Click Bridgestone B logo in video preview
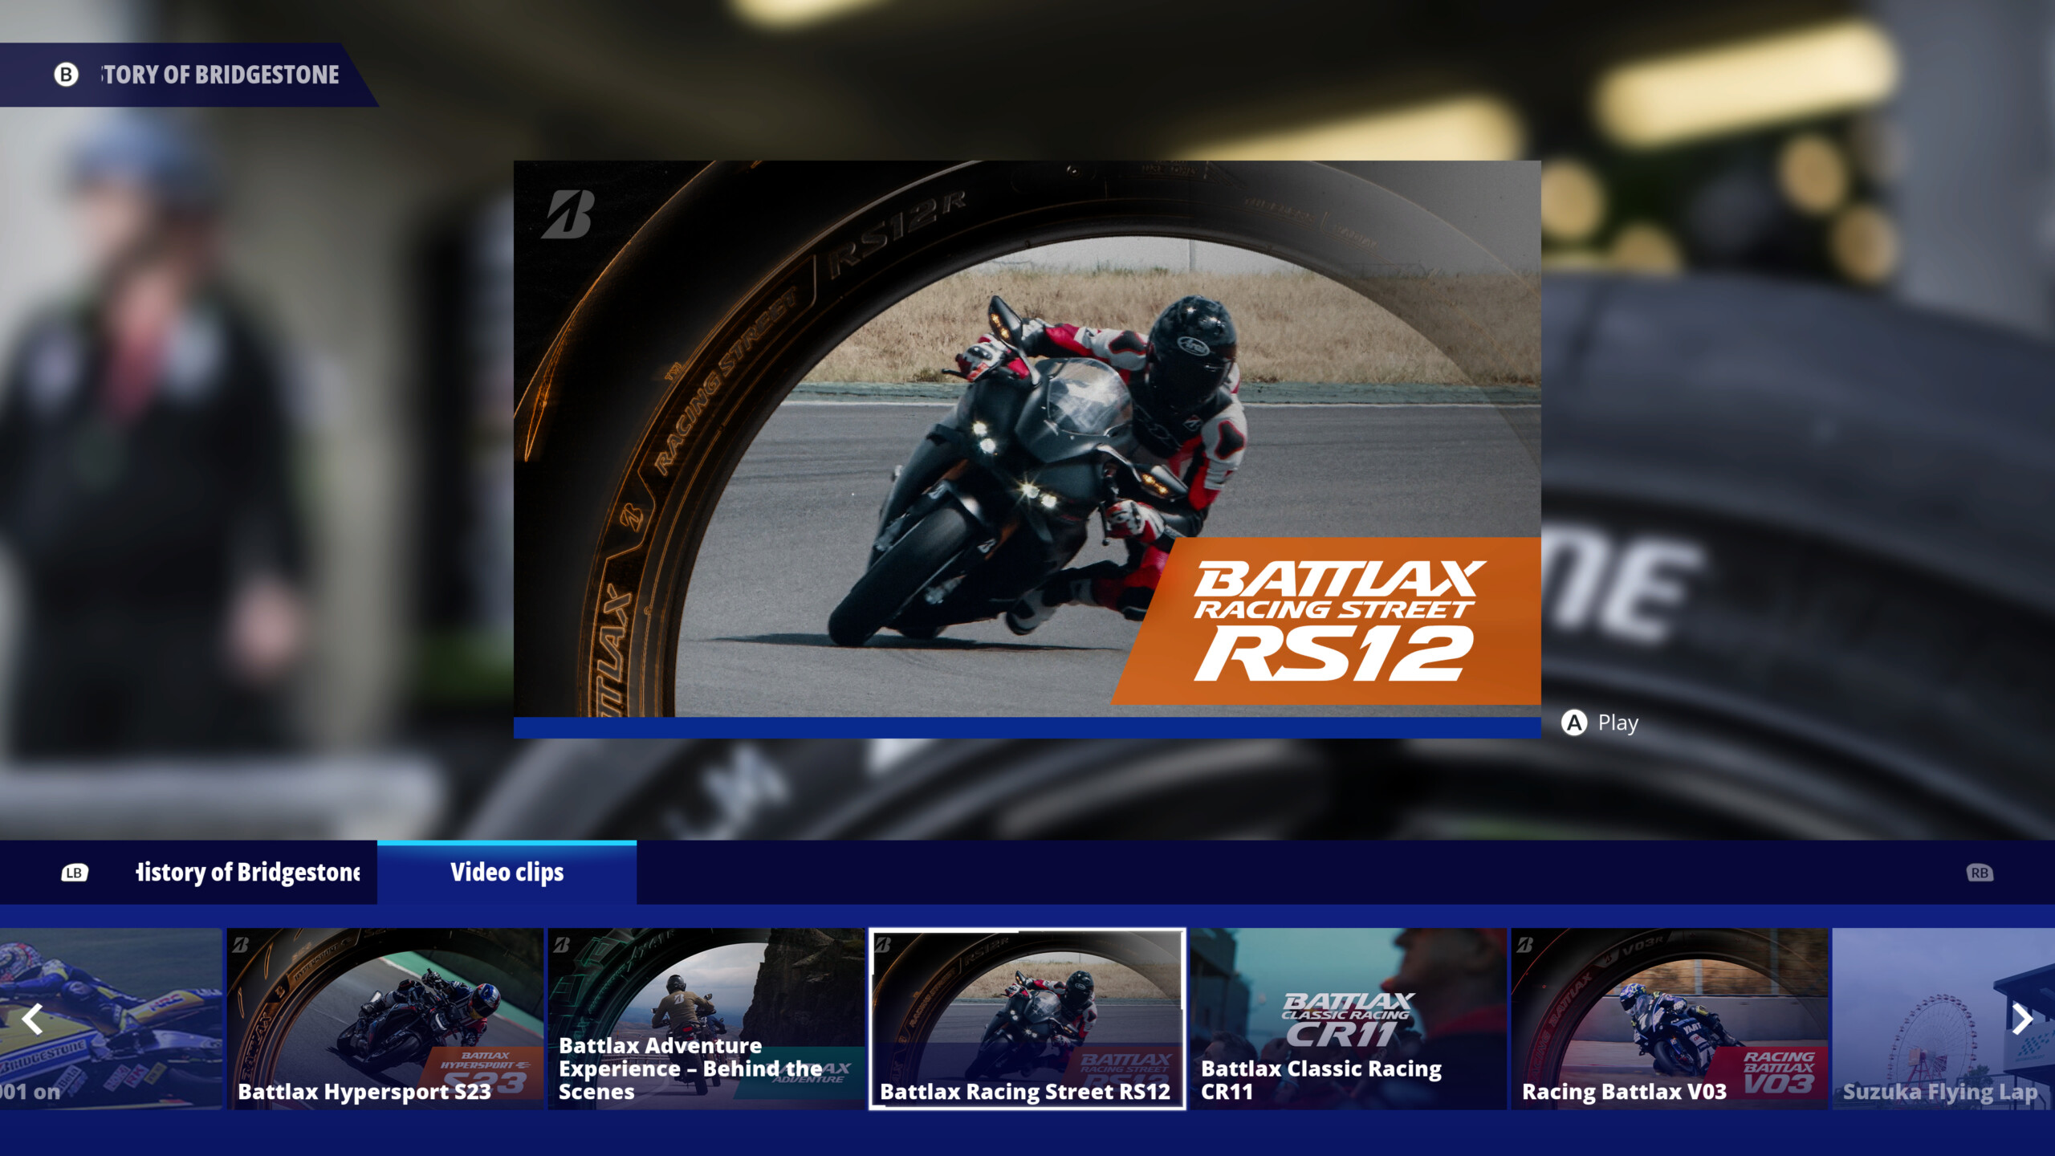 point(568,215)
